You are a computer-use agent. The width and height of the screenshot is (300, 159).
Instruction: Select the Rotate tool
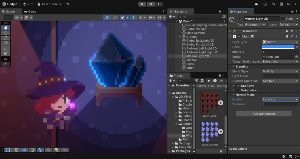click(x=6, y=38)
